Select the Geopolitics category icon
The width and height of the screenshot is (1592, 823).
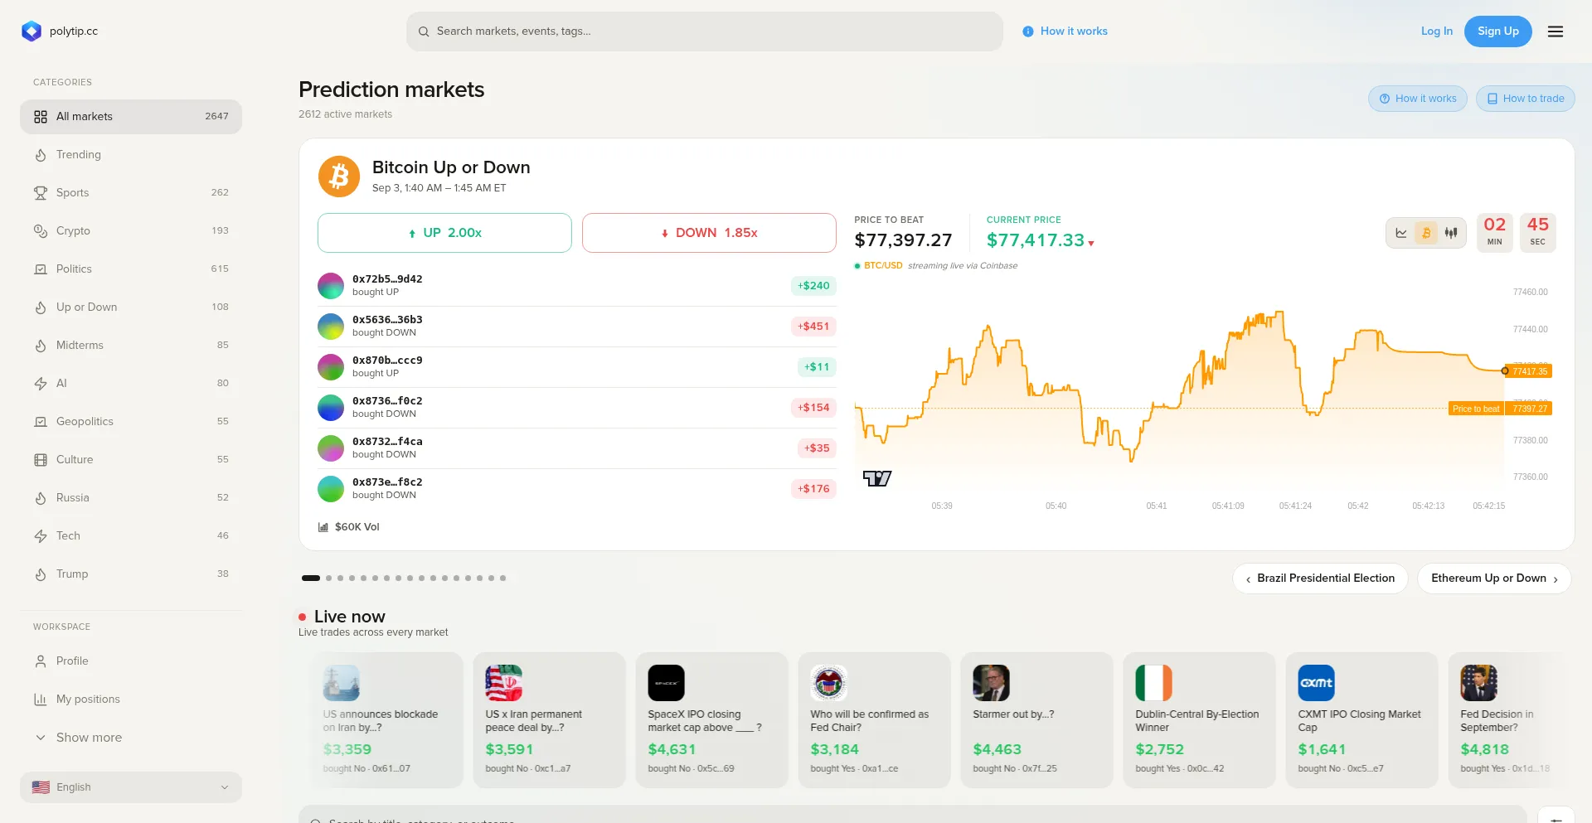coord(41,422)
